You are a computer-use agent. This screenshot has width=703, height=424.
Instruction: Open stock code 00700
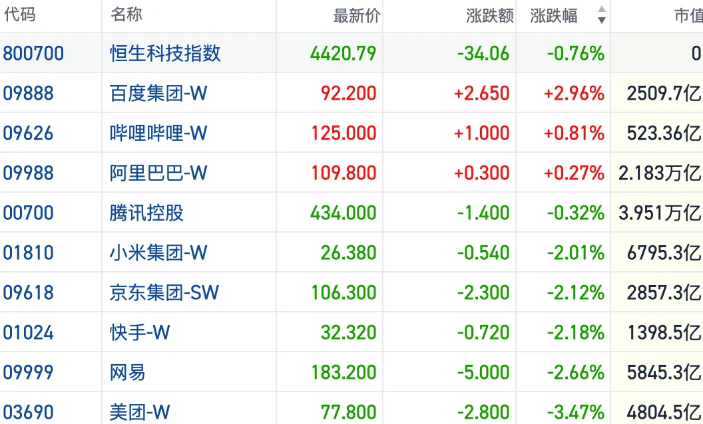coord(28,213)
